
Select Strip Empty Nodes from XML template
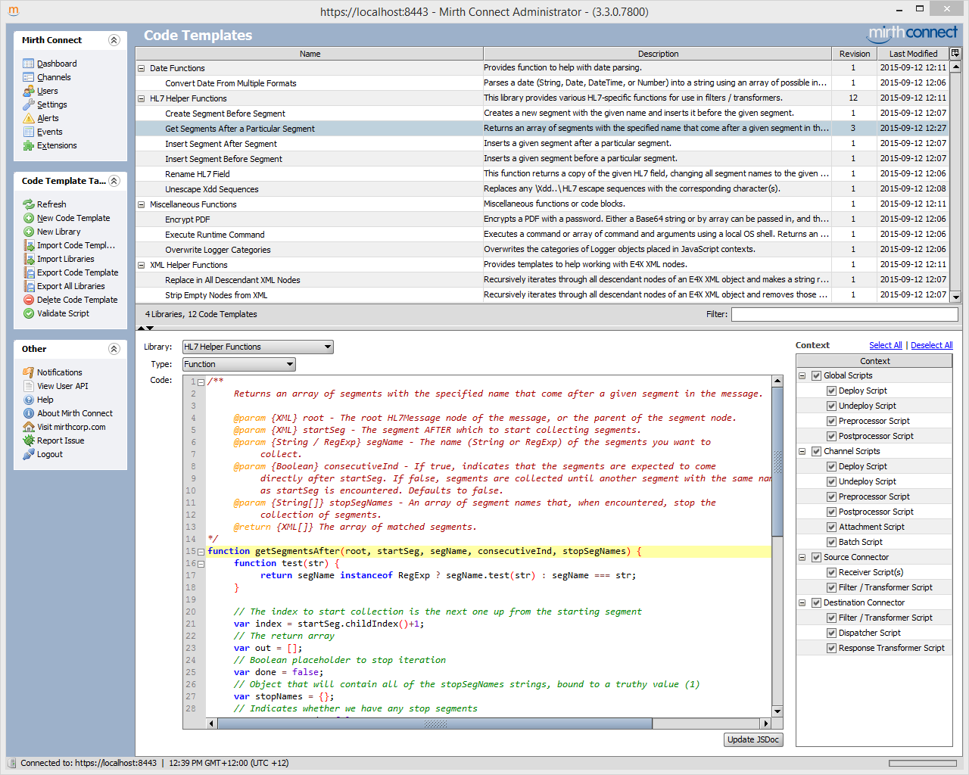click(542, 295)
